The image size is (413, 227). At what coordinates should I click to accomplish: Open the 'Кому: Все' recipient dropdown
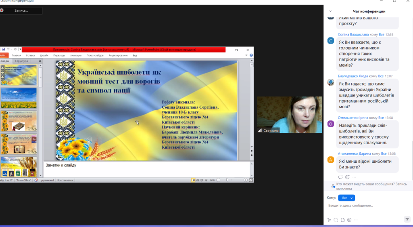[x=346, y=198]
